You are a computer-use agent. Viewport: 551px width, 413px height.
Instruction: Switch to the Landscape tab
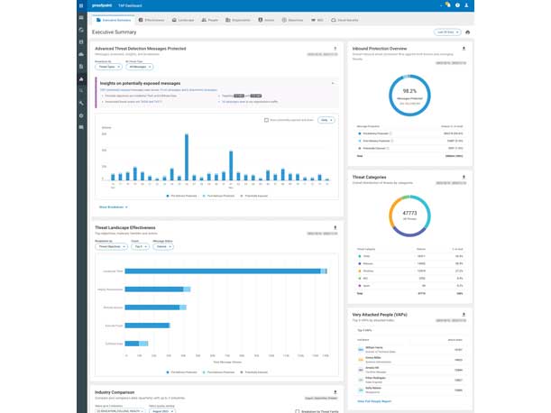184,17
